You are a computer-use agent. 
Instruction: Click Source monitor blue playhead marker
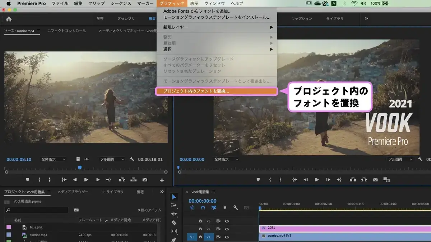click(x=79, y=167)
